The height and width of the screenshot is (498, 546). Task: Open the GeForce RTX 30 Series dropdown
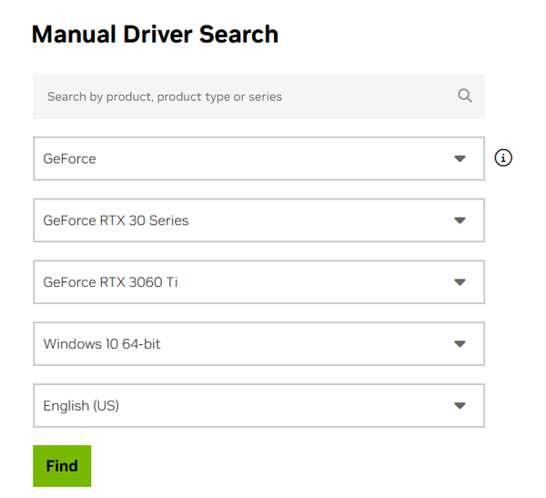coord(258,220)
